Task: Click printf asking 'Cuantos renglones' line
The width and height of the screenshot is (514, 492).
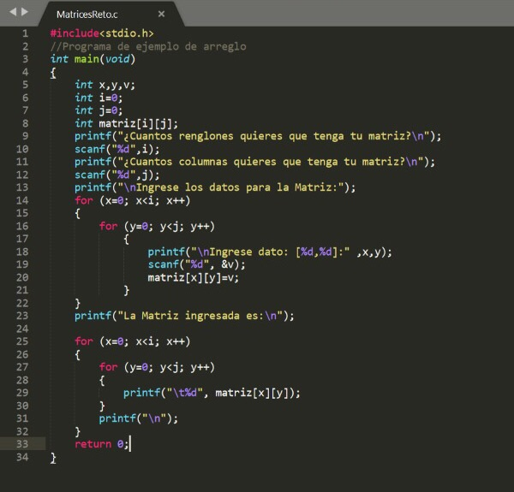Action: pyautogui.click(x=258, y=136)
